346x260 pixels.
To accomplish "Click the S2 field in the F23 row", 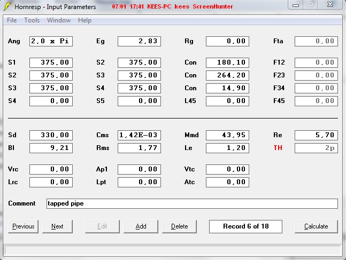I will pyautogui.click(x=51, y=76).
